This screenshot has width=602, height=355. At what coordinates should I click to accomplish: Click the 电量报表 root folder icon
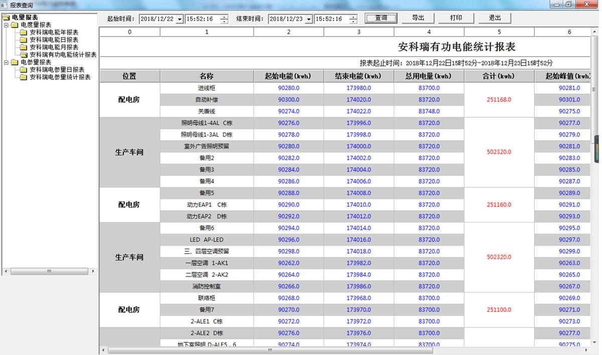[x=6, y=17]
